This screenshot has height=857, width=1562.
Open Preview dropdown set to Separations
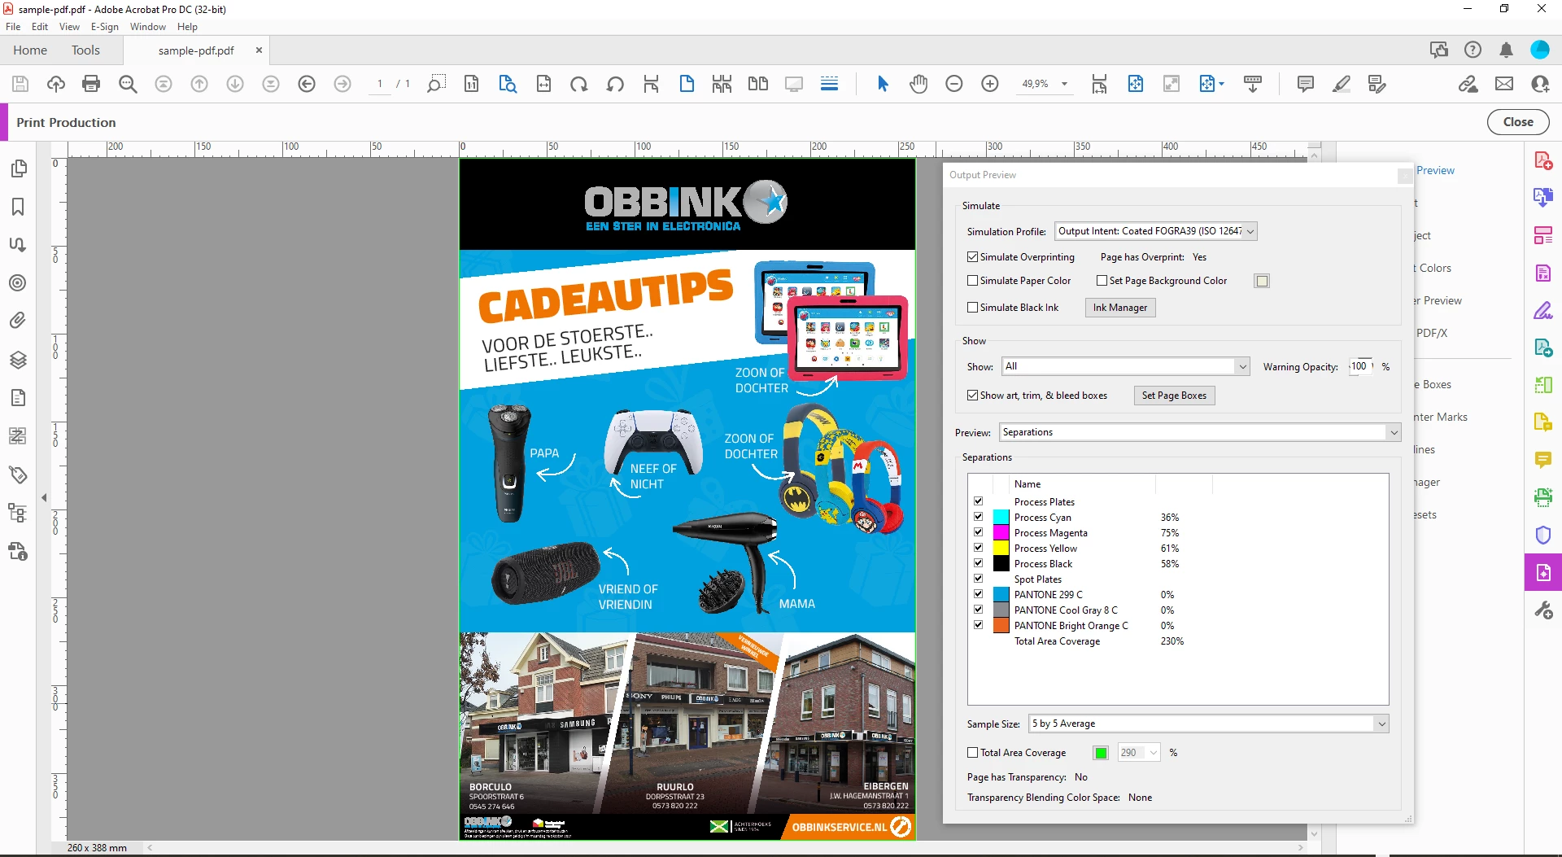(1200, 432)
